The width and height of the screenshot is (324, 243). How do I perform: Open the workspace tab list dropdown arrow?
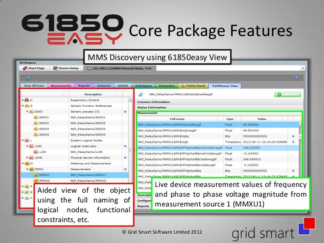point(303,68)
